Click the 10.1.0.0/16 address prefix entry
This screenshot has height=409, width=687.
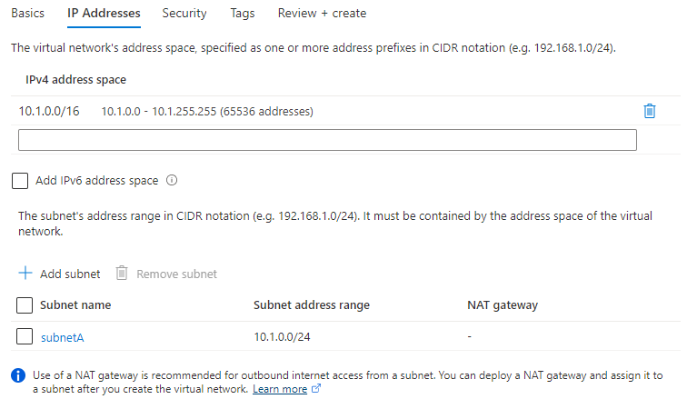pyautogui.click(x=49, y=112)
